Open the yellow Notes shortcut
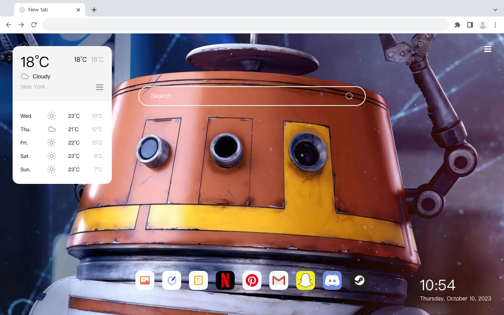 [198, 280]
